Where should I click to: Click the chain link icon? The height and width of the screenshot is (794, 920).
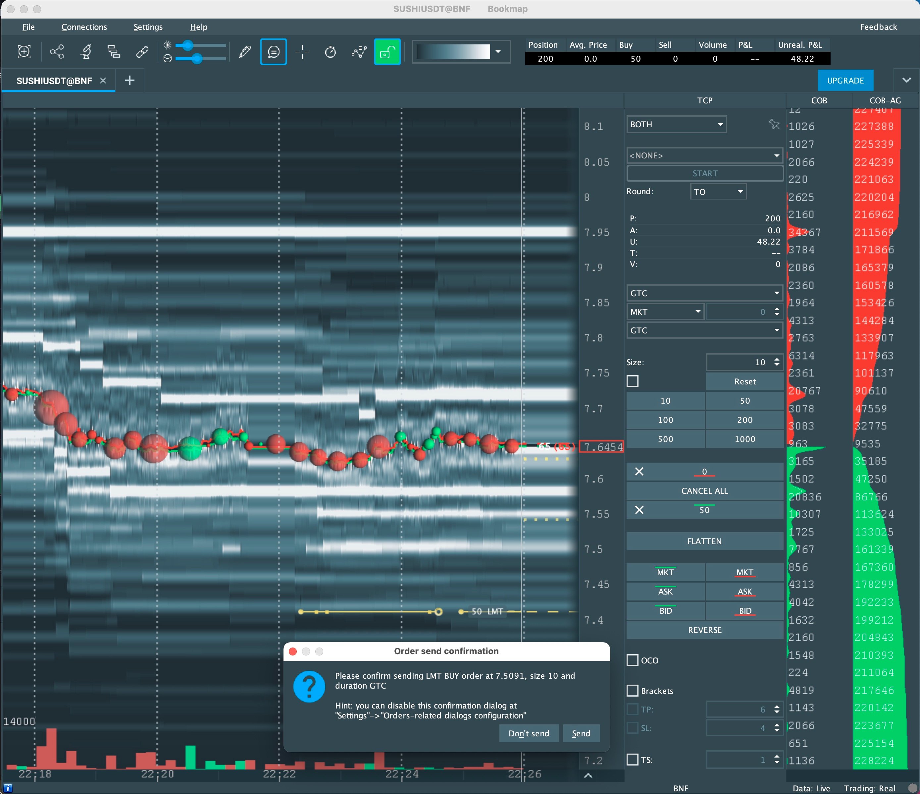pos(142,52)
